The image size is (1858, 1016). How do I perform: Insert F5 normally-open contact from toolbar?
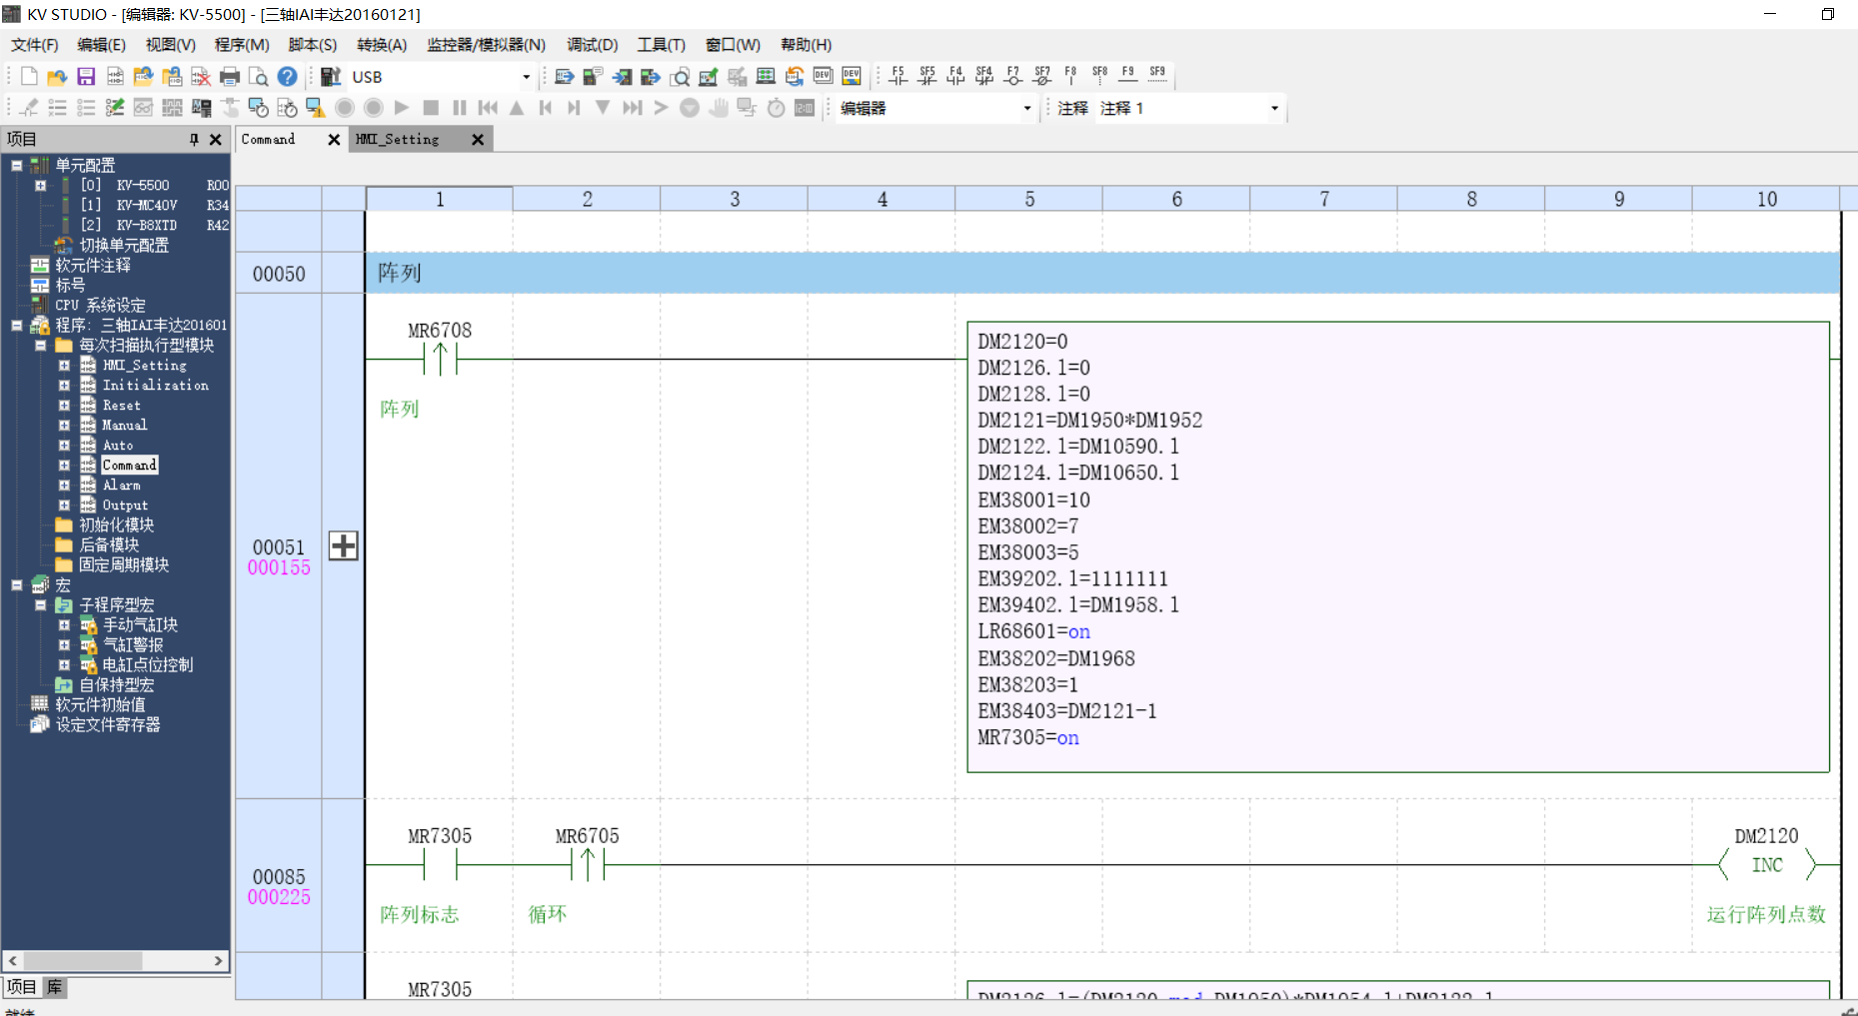click(x=898, y=76)
